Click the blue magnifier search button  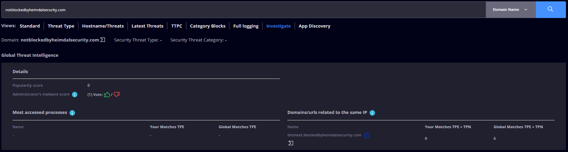(551, 10)
